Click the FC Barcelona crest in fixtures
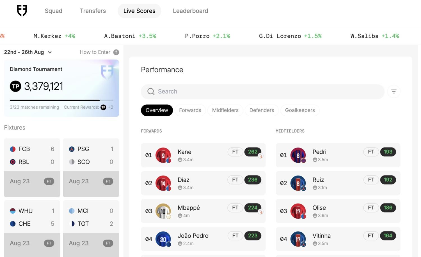This screenshot has height=257, width=421. pos(13,149)
